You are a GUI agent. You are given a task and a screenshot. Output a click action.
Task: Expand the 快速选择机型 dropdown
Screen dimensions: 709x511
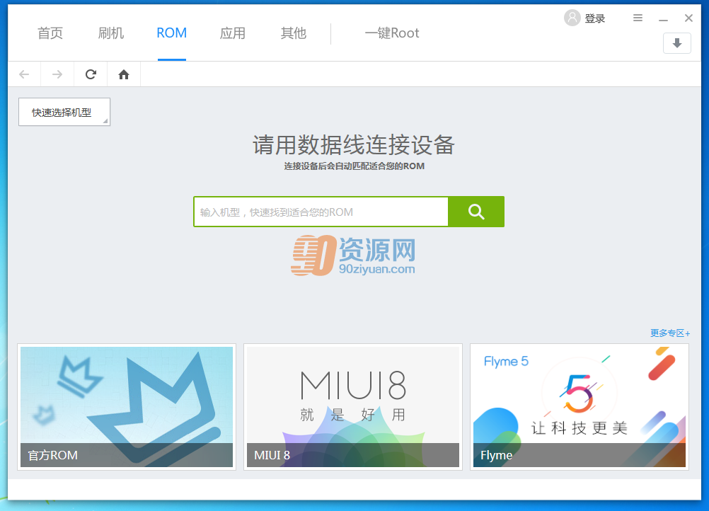tap(64, 112)
